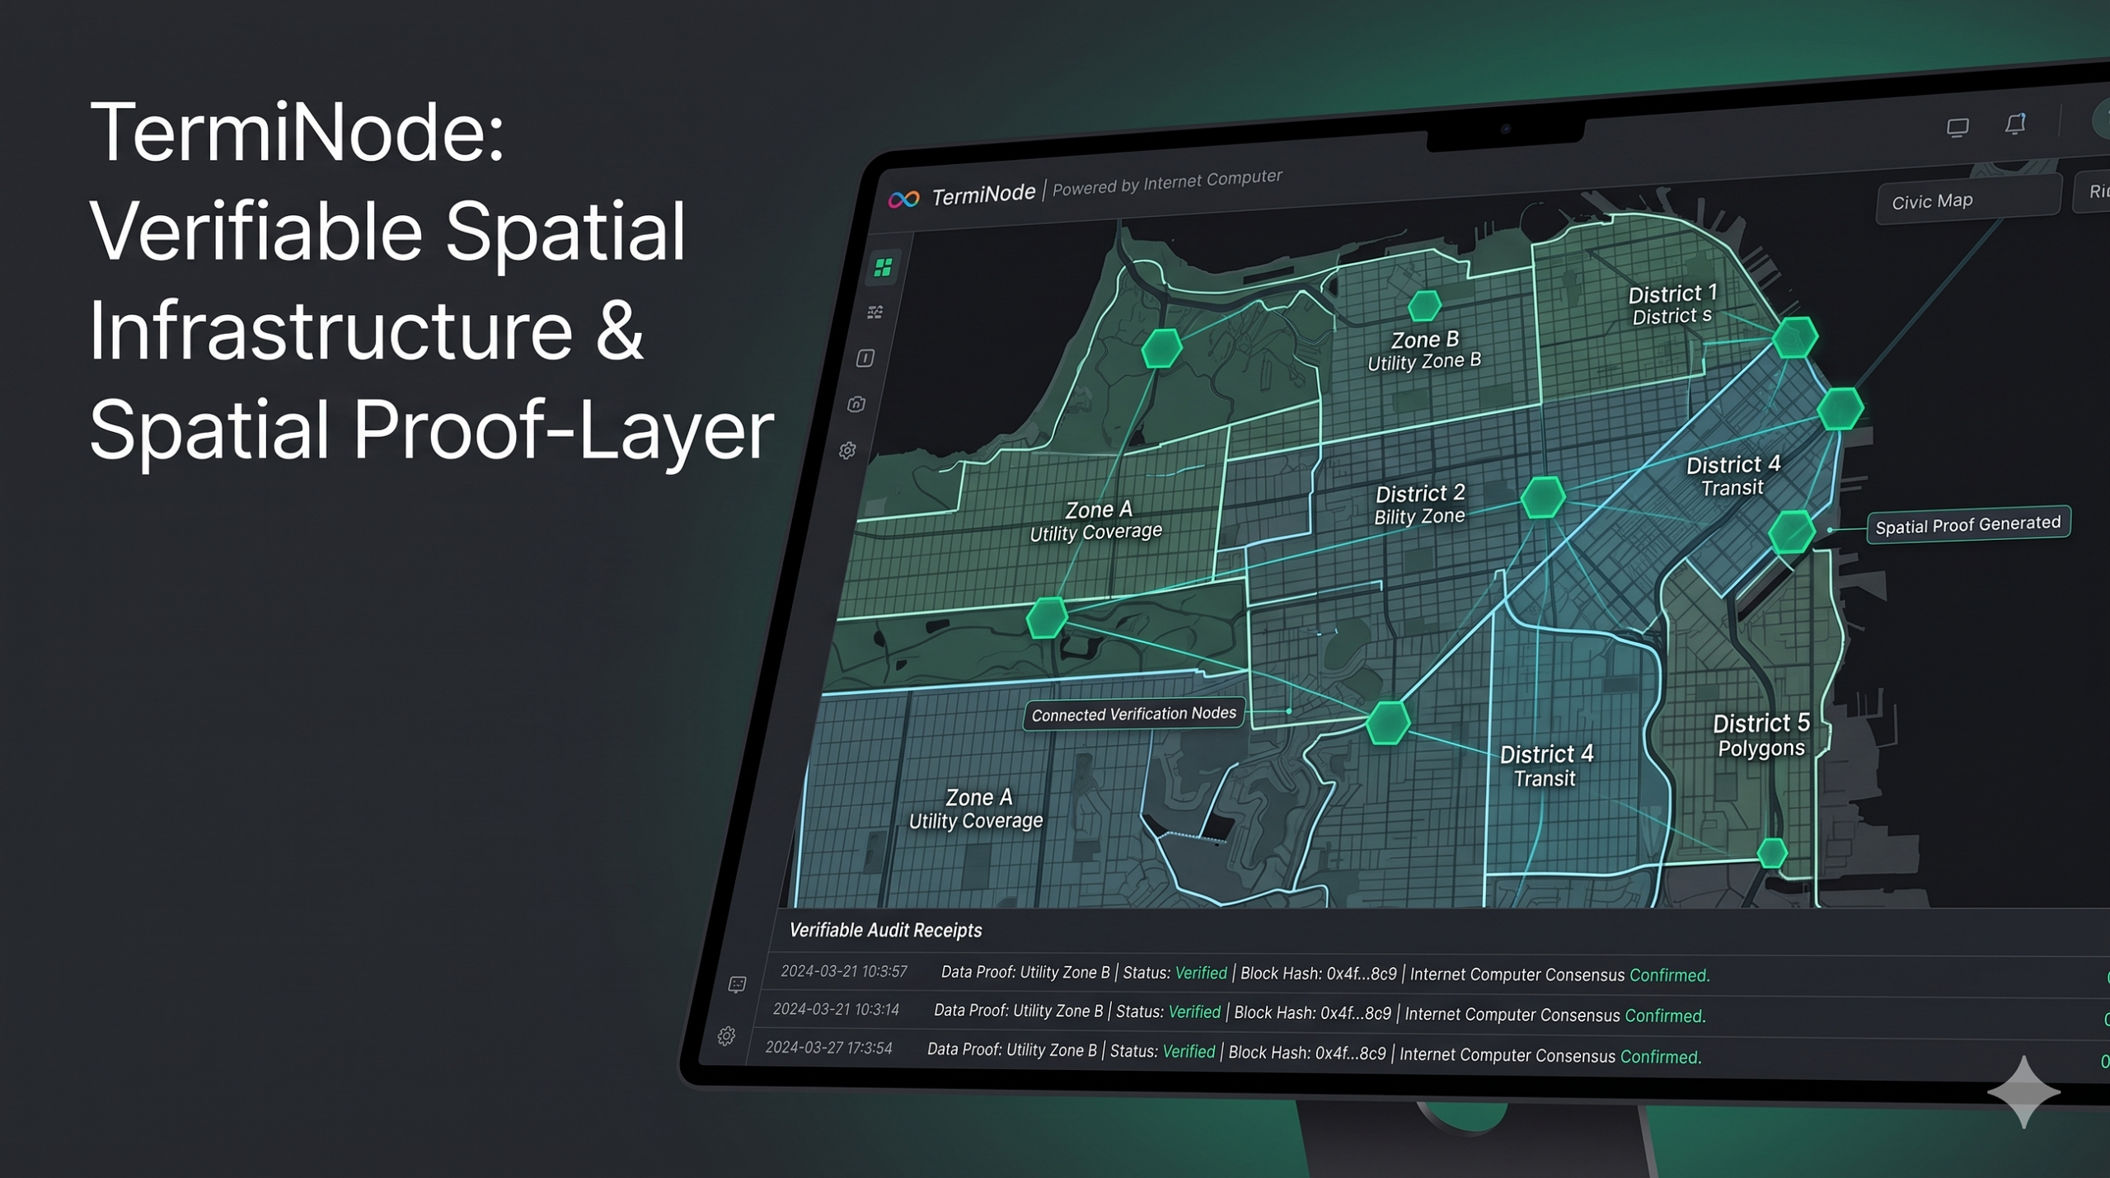Open the upper settings gear in sidebar
Viewport: 2110px width, 1178px height.
[847, 450]
